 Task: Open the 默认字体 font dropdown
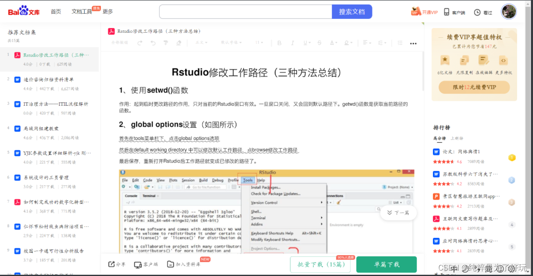click(x=232, y=43)
